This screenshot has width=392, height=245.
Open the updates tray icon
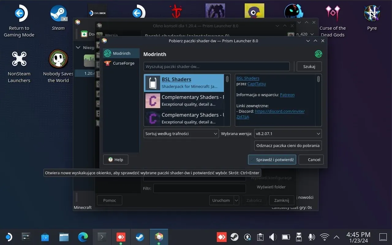coord(247,237)
